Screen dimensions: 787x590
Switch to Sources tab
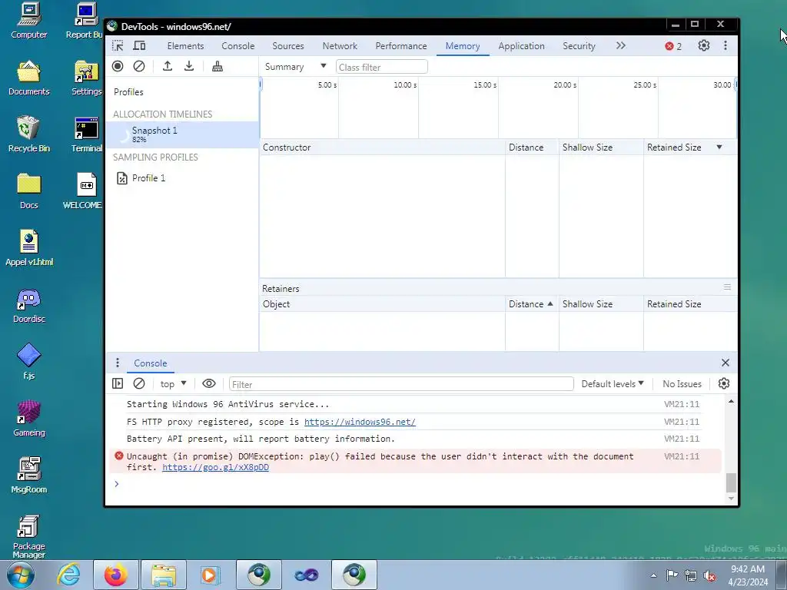288,45
